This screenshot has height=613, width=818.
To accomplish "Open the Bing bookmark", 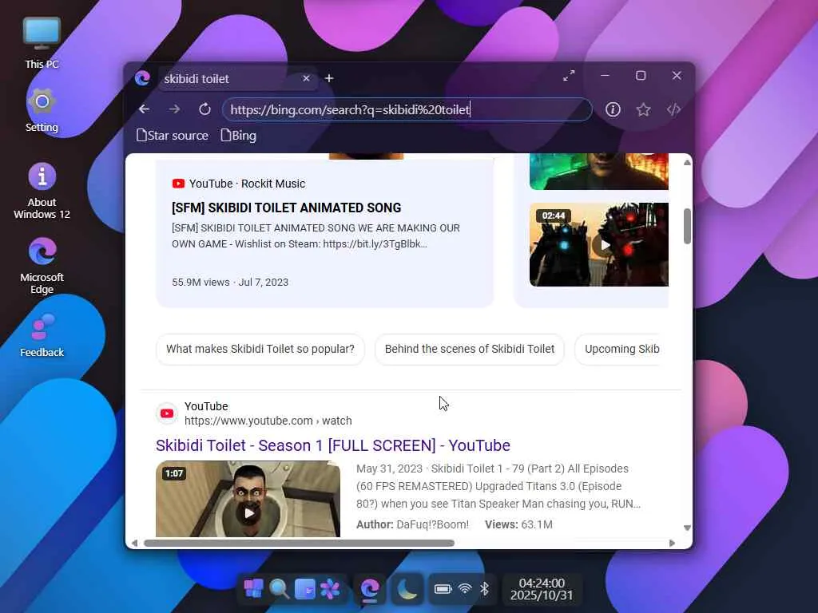I will (238, 136).
